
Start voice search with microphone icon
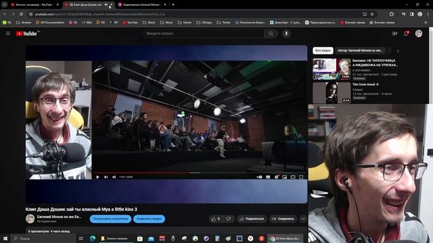[x=286, y=34]
